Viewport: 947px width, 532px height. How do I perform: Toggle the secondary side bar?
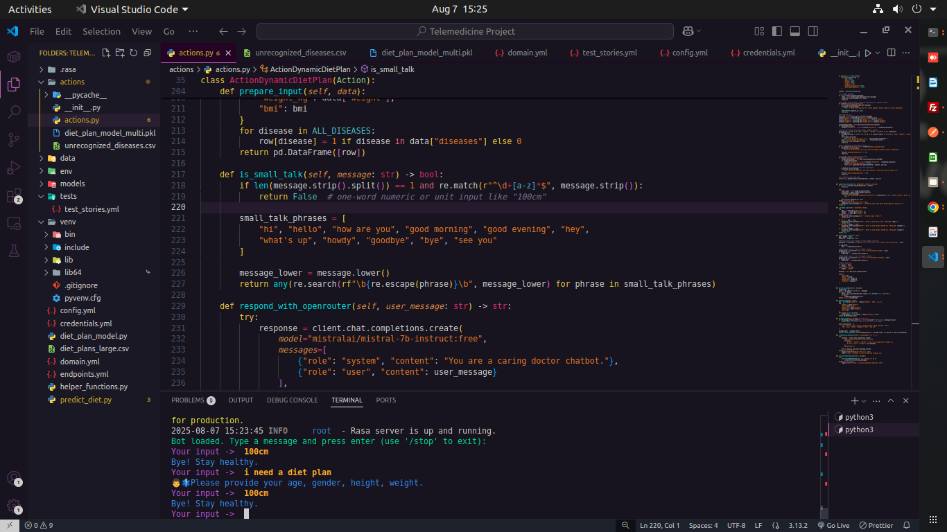pos(812,31)
